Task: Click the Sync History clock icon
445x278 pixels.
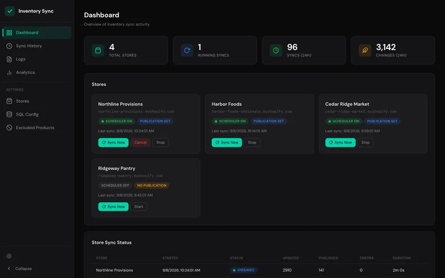Action: pyautogui.click(x=9, y=46)
